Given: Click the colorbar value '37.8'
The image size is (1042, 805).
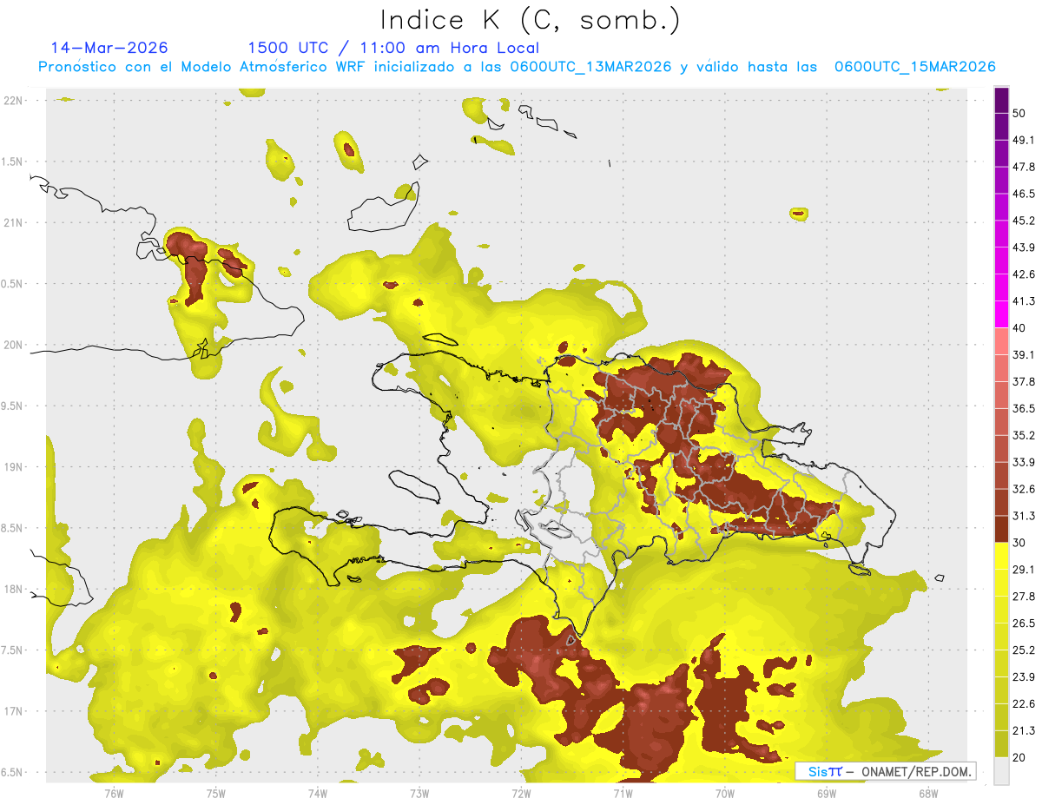Looking at the screenshot, I should (1024, 381).
